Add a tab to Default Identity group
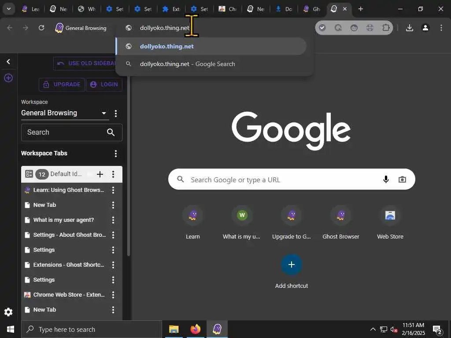This screenshot has height=338, width=451. pyautogui.click(x=100, y=174)
